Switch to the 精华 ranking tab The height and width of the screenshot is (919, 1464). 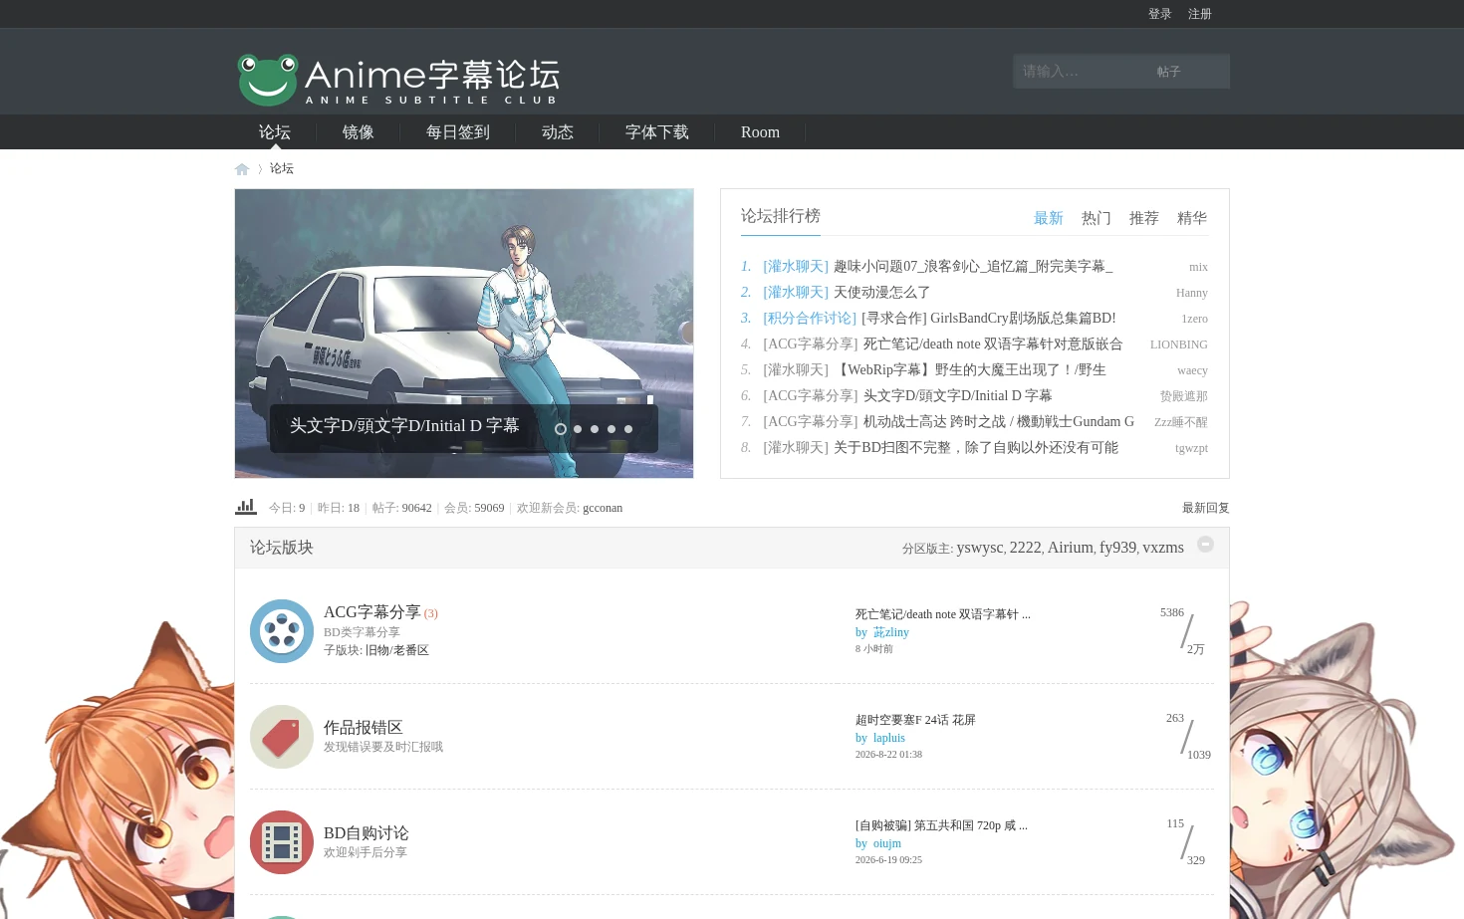(x=1192, y=218)
